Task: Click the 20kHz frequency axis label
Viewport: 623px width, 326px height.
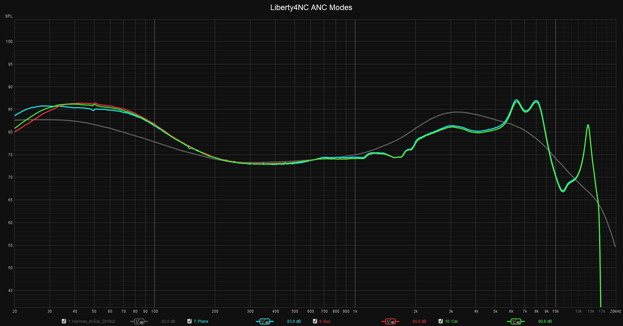Action: [616, 311]
